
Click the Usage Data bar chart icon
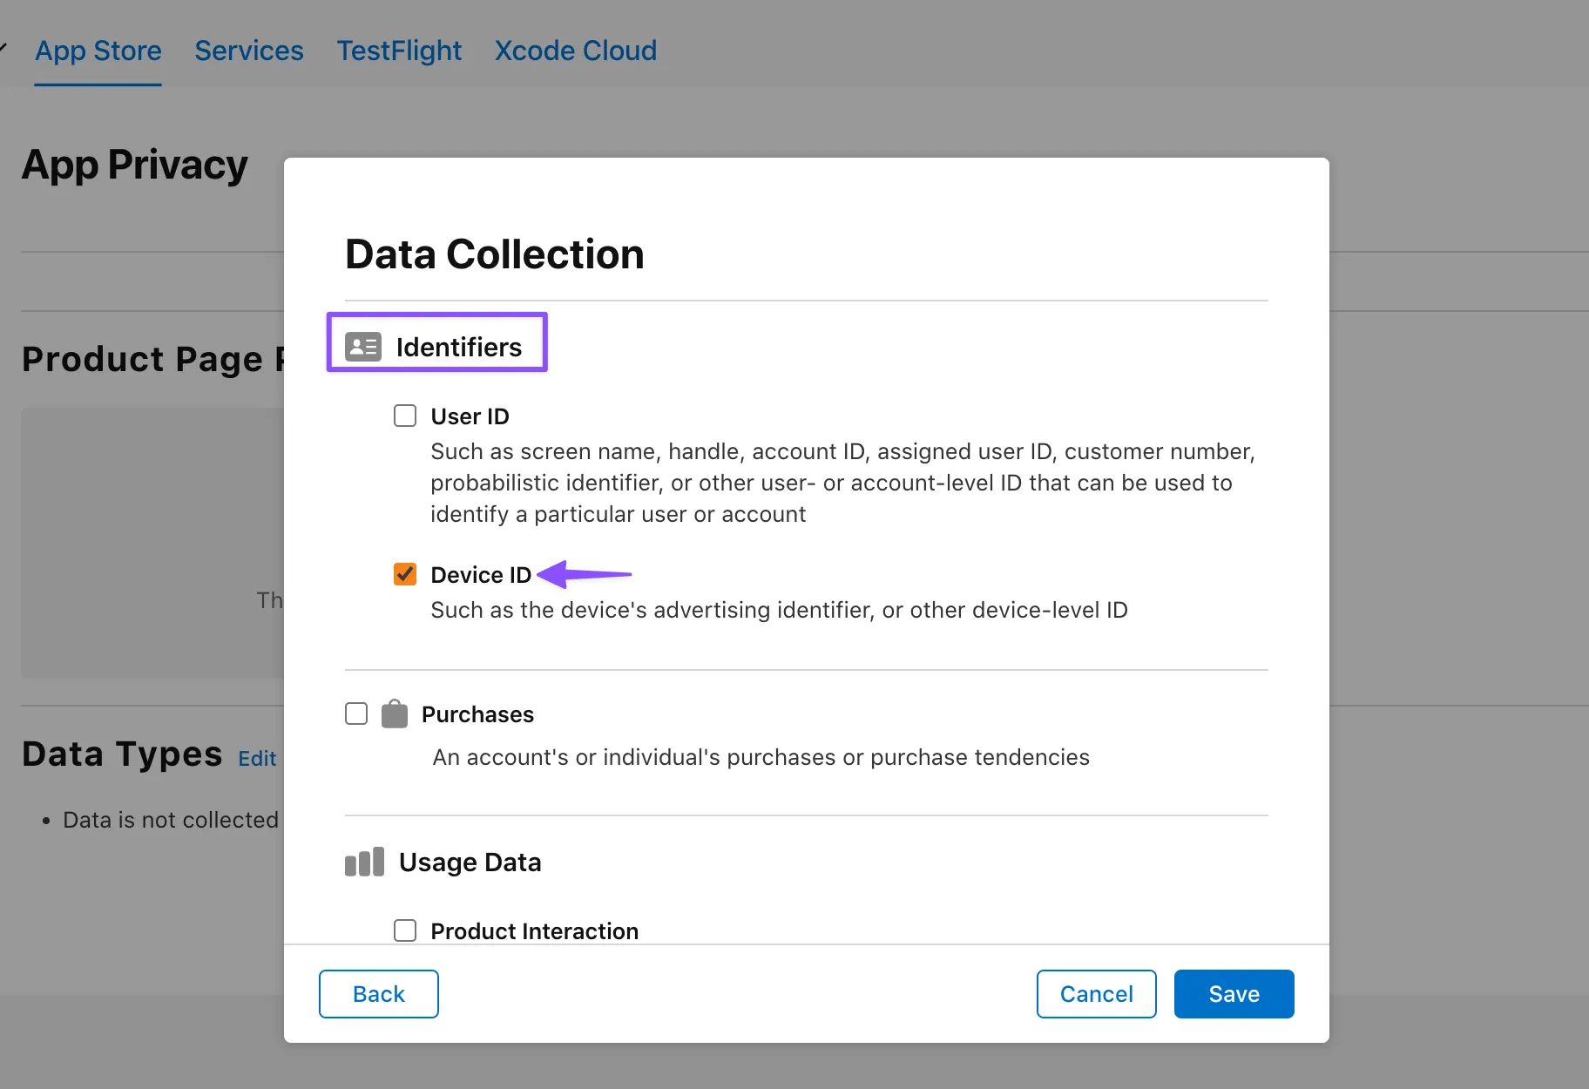click(364, 862)
